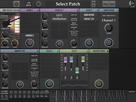Grab the blue mixer fader
This screenshot has width=136, height=102.
pyautogui.click(x=71, y=60)
